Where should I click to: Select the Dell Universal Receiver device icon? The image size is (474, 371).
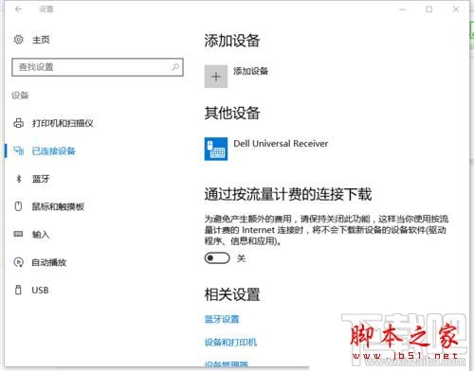pos(216,149)
